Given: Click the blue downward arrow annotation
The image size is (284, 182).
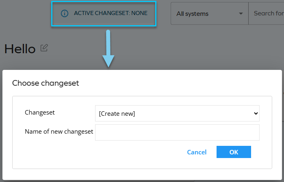Looking at the screenshot, I should pos(108,48).
